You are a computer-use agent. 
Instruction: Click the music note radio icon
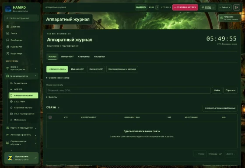(x=203, y=7)
